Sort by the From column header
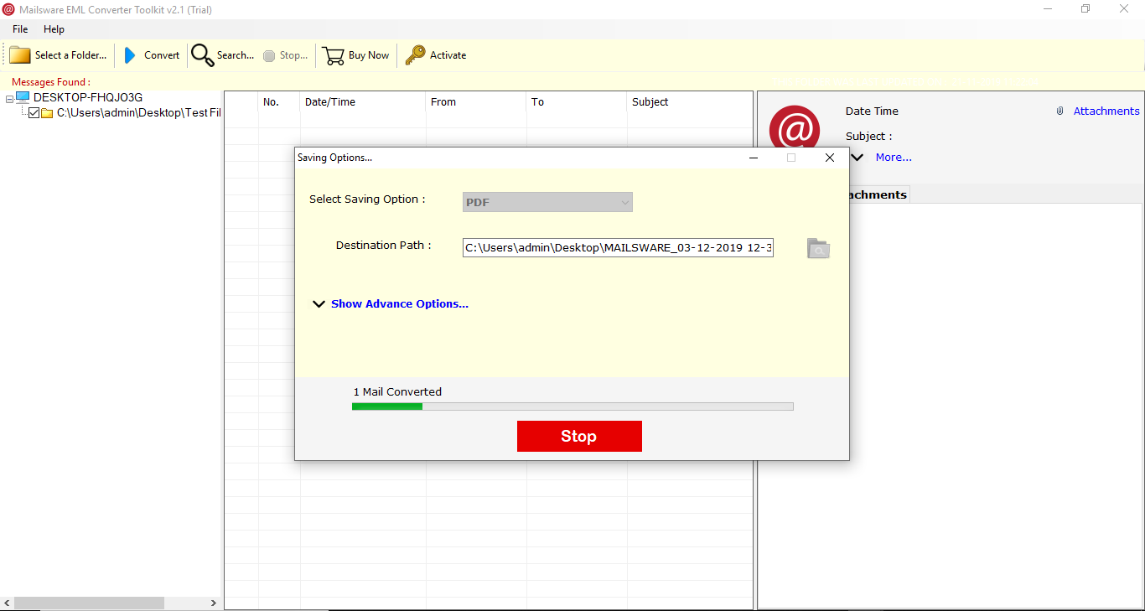1145x611 pixels. point(476,102)
